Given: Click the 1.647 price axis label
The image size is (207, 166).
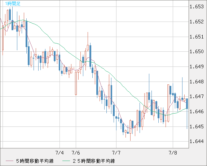Looking at the screenshot, I should click(197, 97).
